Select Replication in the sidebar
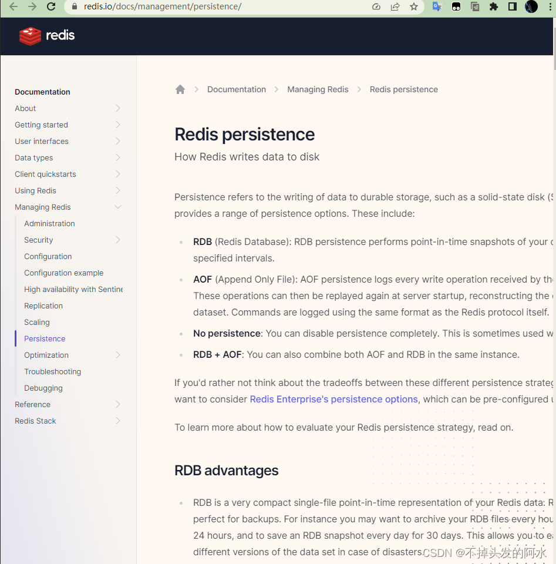Image resolution: width=556 pixels, height=564 pixels. click(x=43, y=305)
